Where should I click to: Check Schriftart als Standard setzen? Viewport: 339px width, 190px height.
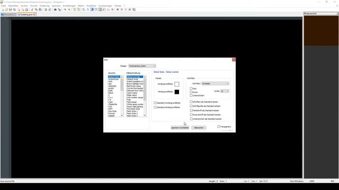(x=191, y=102)
